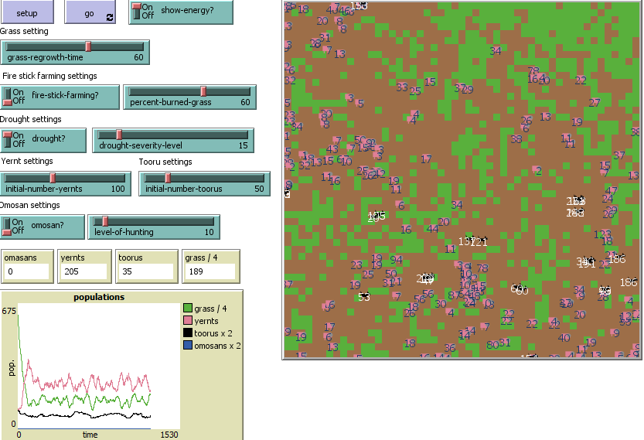Click the Yernt settings label
Viewport: 644px width, 440px height.
[x=27, y=161]
